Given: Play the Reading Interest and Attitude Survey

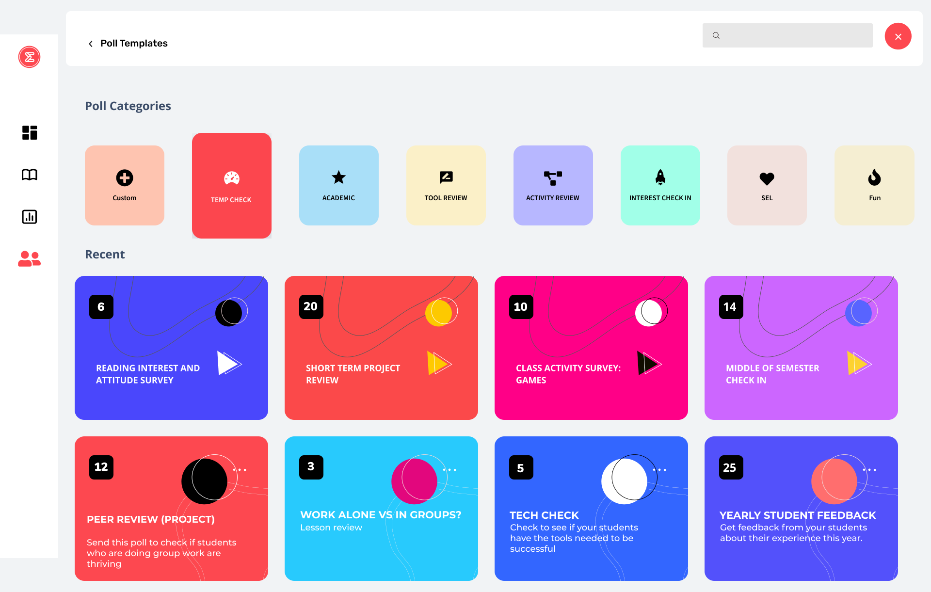Looking at the screenshot, I should pos(228,363).
